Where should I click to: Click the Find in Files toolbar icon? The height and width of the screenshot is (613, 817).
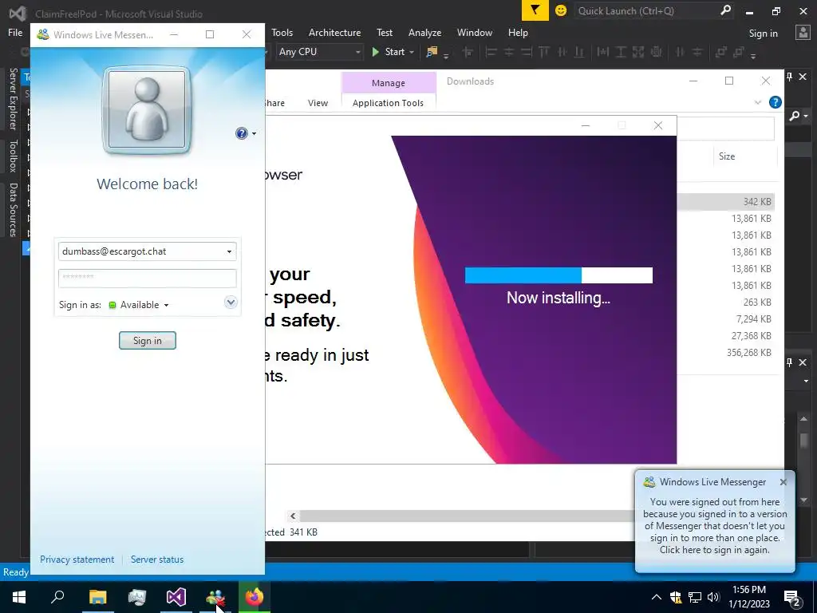(432, 52)
